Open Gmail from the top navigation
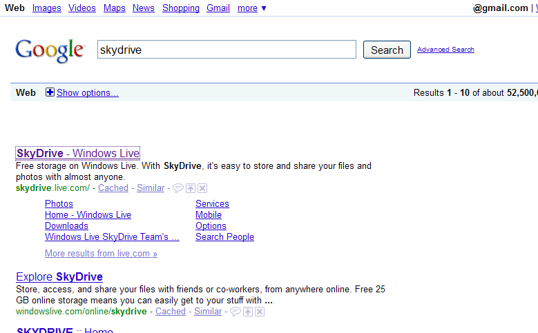Viewport: 538px width, 333px height. 218,8
